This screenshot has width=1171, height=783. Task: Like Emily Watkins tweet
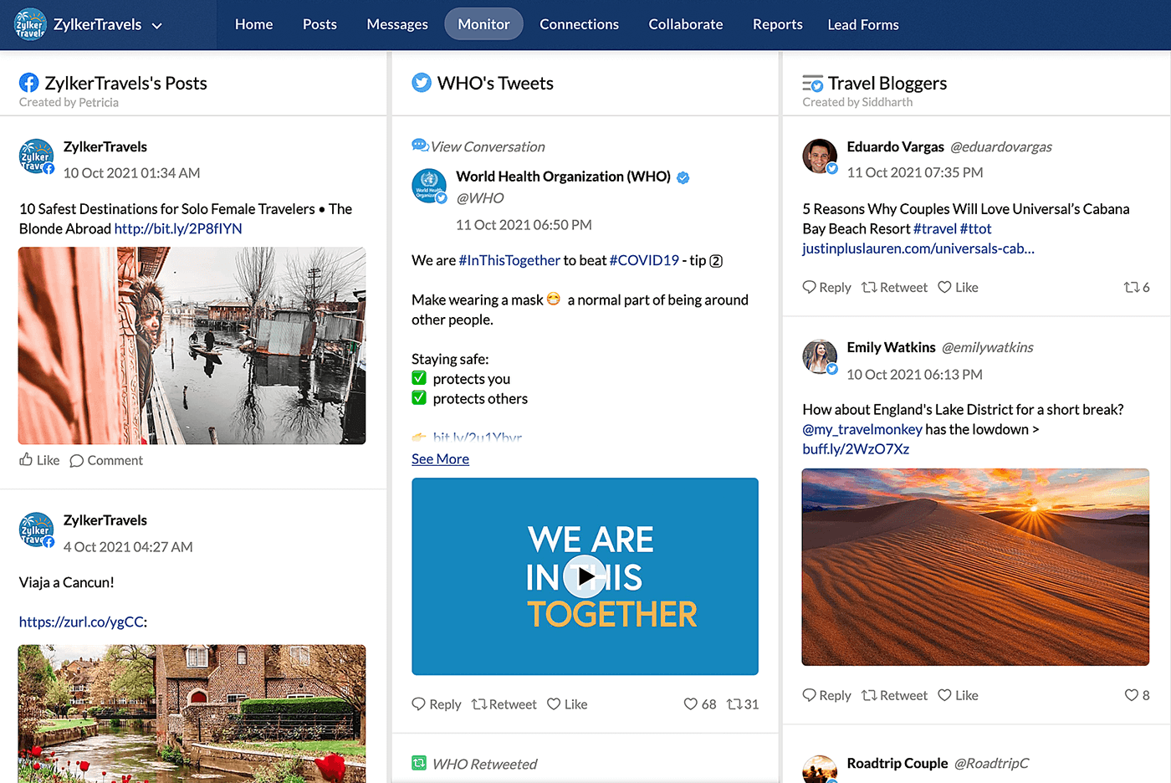958,695
